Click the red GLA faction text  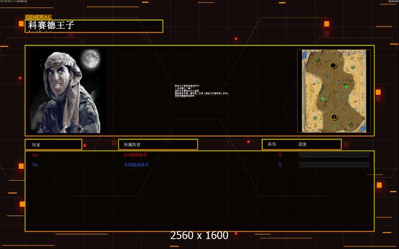(x=135, y=155)
